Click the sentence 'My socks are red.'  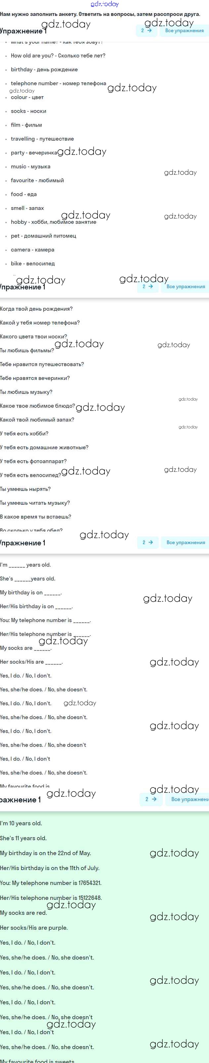point(23,913)
